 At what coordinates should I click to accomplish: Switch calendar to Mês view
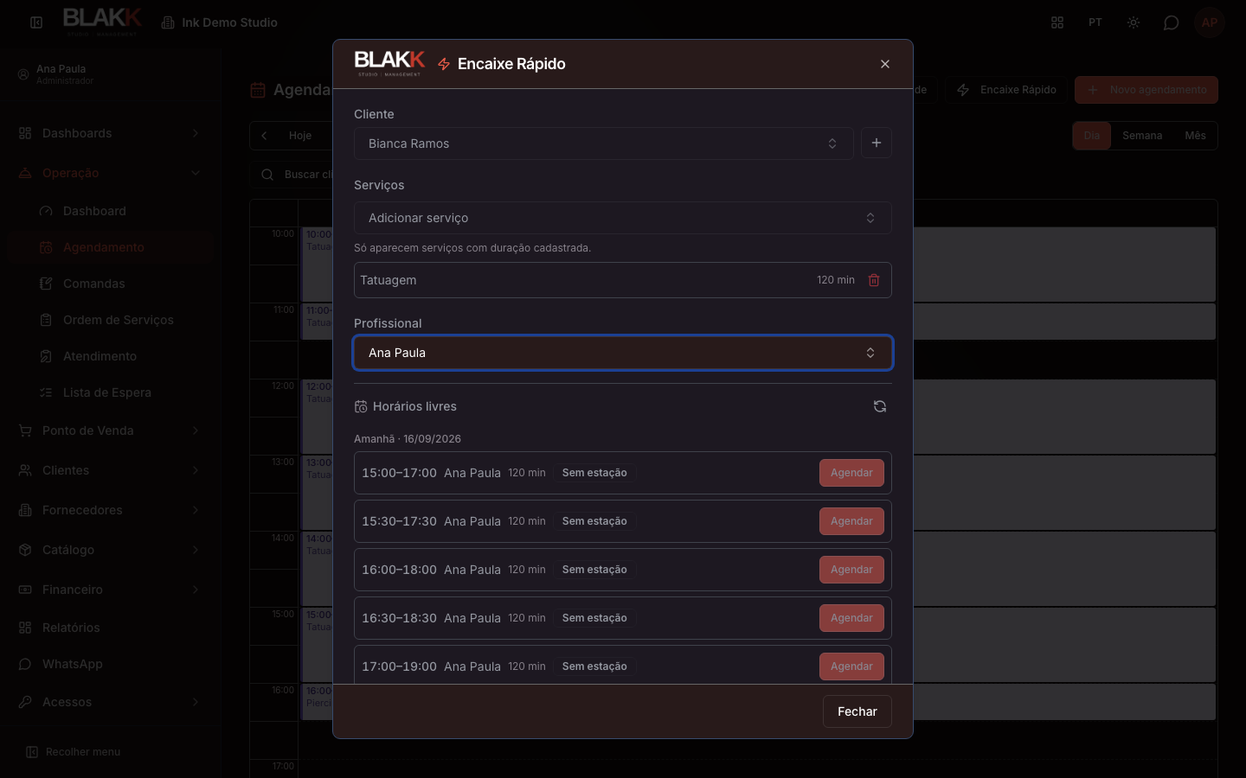point(1195,136)
